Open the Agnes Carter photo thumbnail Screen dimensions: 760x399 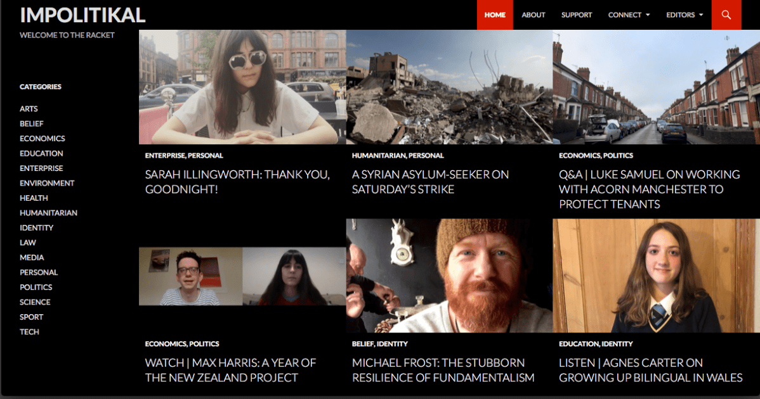656,276
